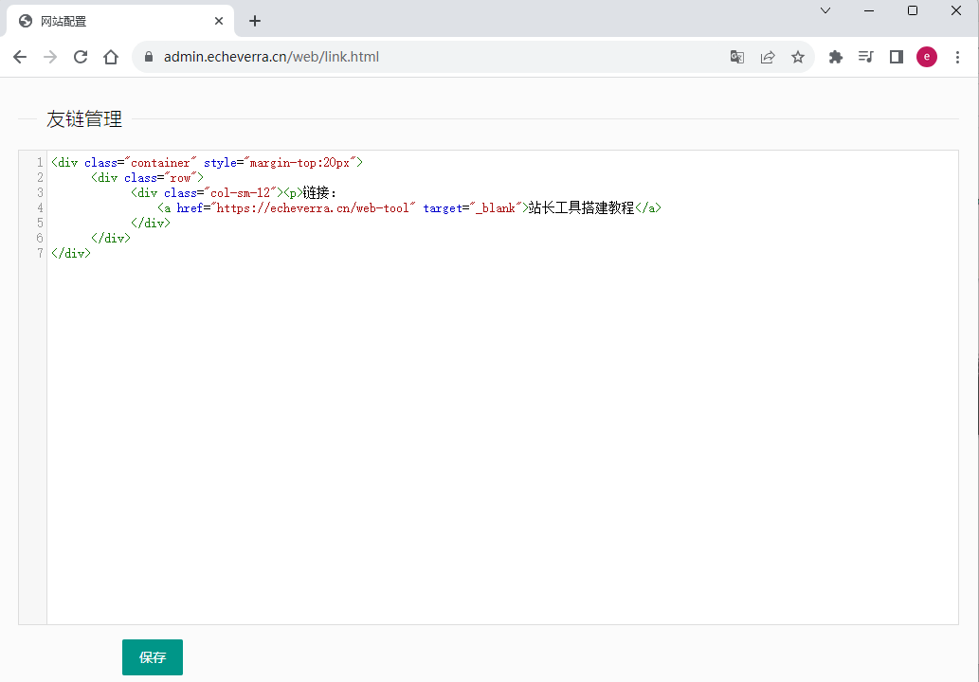
Task: Share this page with the share icon
Action: tap(768, 57)
